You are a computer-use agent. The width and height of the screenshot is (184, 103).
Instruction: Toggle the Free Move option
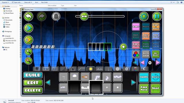point(144,88)
